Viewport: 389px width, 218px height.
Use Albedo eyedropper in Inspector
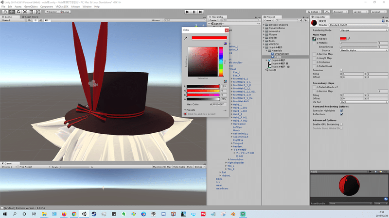point(349,39)
